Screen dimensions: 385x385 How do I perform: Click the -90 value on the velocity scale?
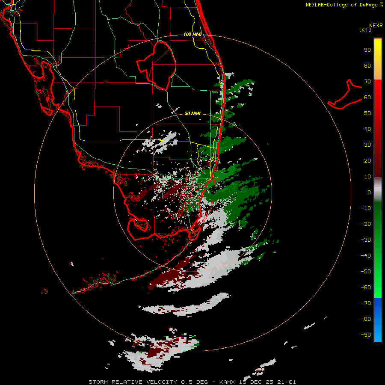(366, 335)
